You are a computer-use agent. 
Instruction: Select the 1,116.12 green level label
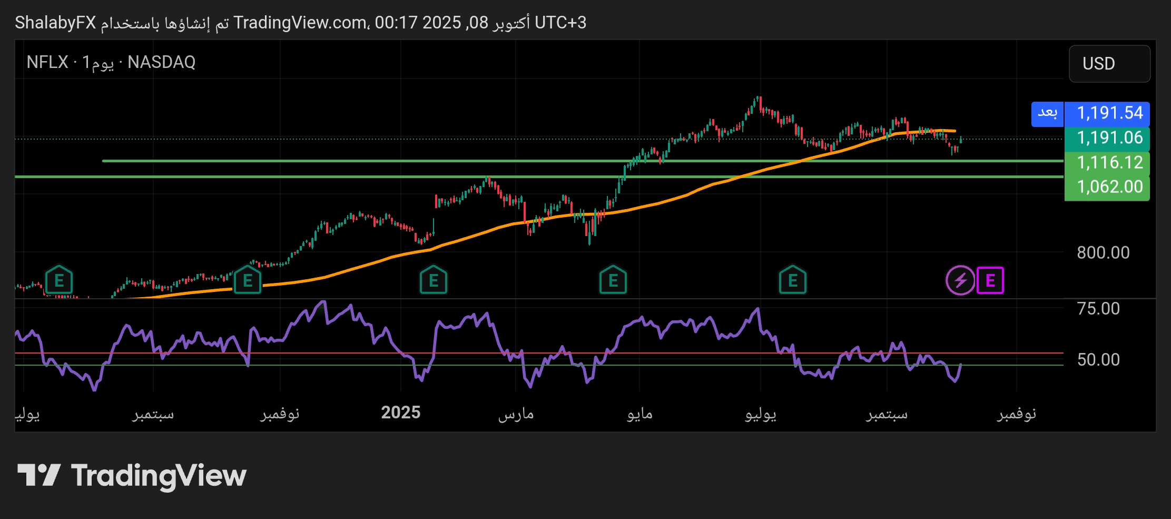coord(1109,162)
